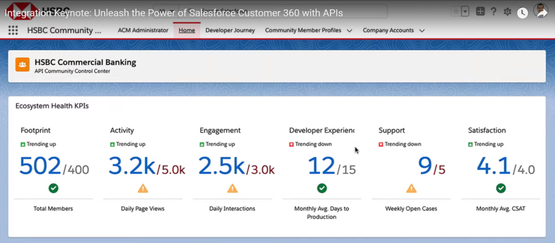Click the 12 Developer Experience value
The height and width of the screenshot is (243, 555).
click(321, 166)
